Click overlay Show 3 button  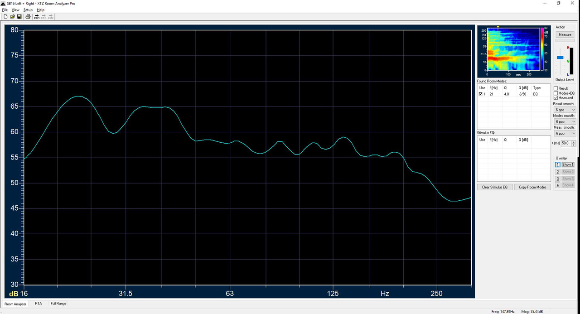tap(568, 179)
